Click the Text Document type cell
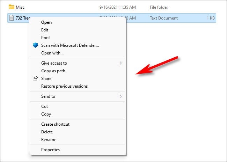 click(164, 18)
